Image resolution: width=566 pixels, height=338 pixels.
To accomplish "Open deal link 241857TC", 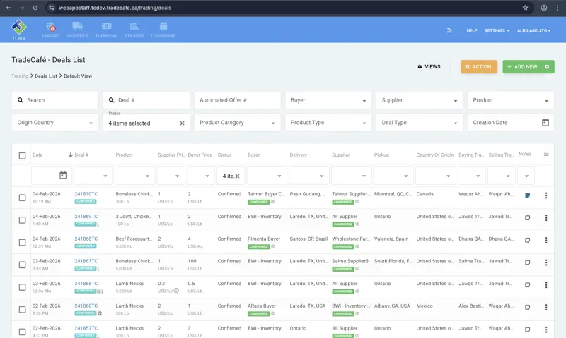I will [86, 328].
